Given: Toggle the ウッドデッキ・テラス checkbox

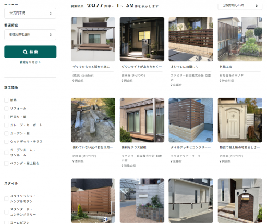Looking at the screenshot, I should pos(6,142).
